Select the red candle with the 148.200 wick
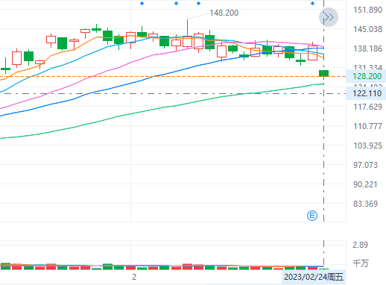 point(187,41)
